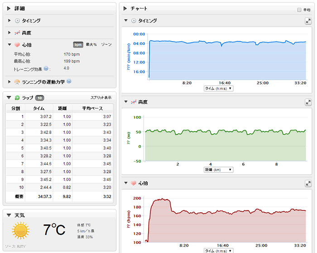Switch heart rate display to bpm
This screenshot has height=253, width=317.
tap(78, 45)
